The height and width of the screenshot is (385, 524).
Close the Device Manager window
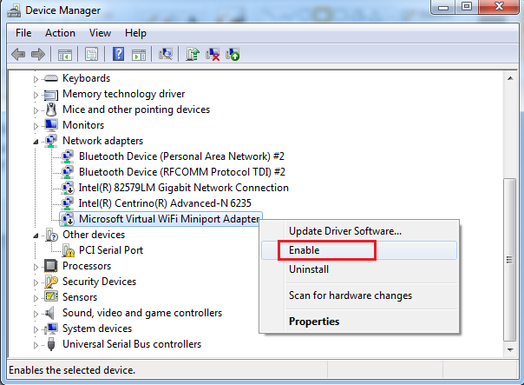tap(499, 7)
